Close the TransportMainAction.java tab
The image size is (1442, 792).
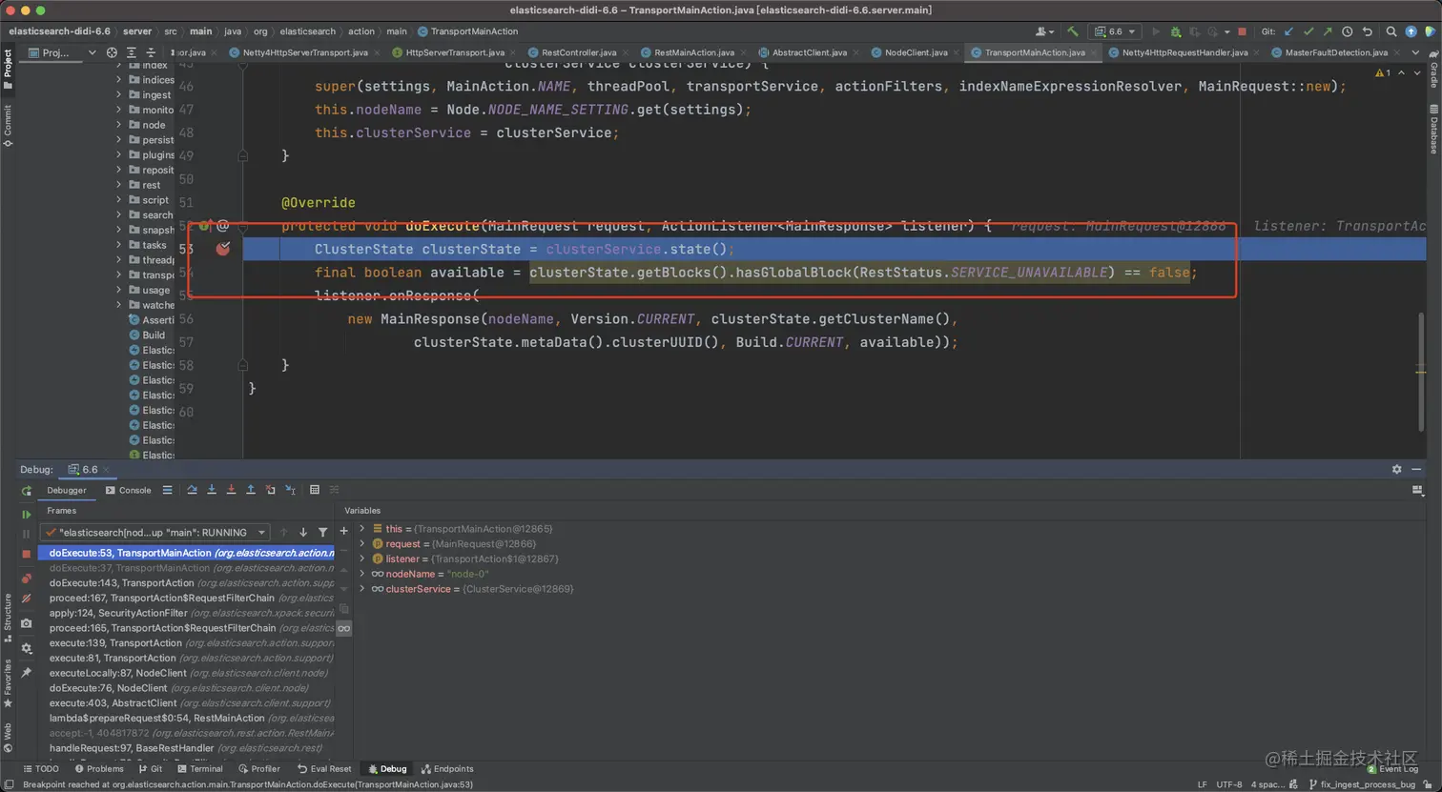click(1095, 52)
